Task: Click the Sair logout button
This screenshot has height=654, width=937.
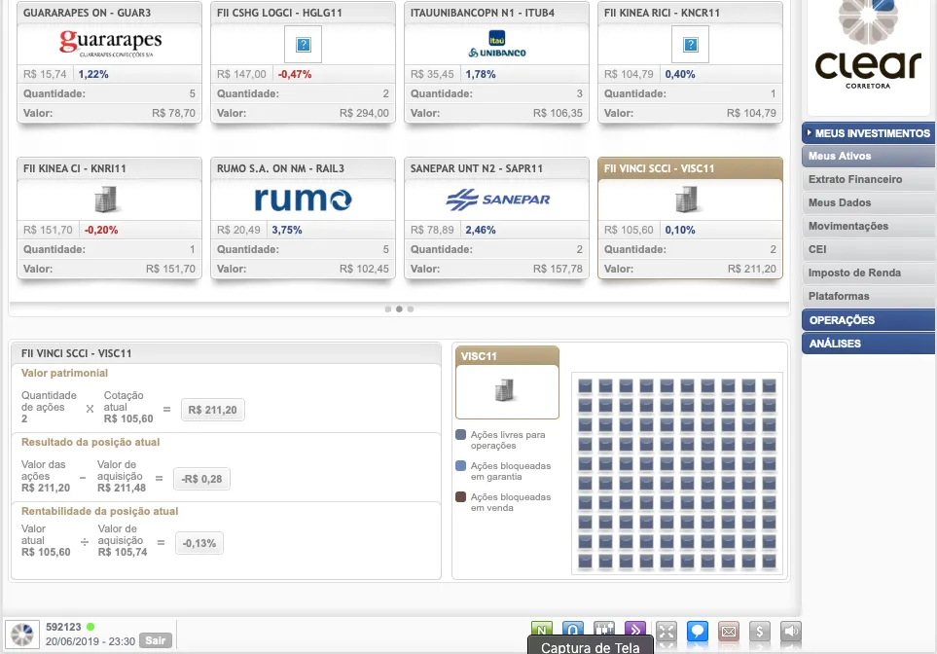Action: click(x=155, y=640)
